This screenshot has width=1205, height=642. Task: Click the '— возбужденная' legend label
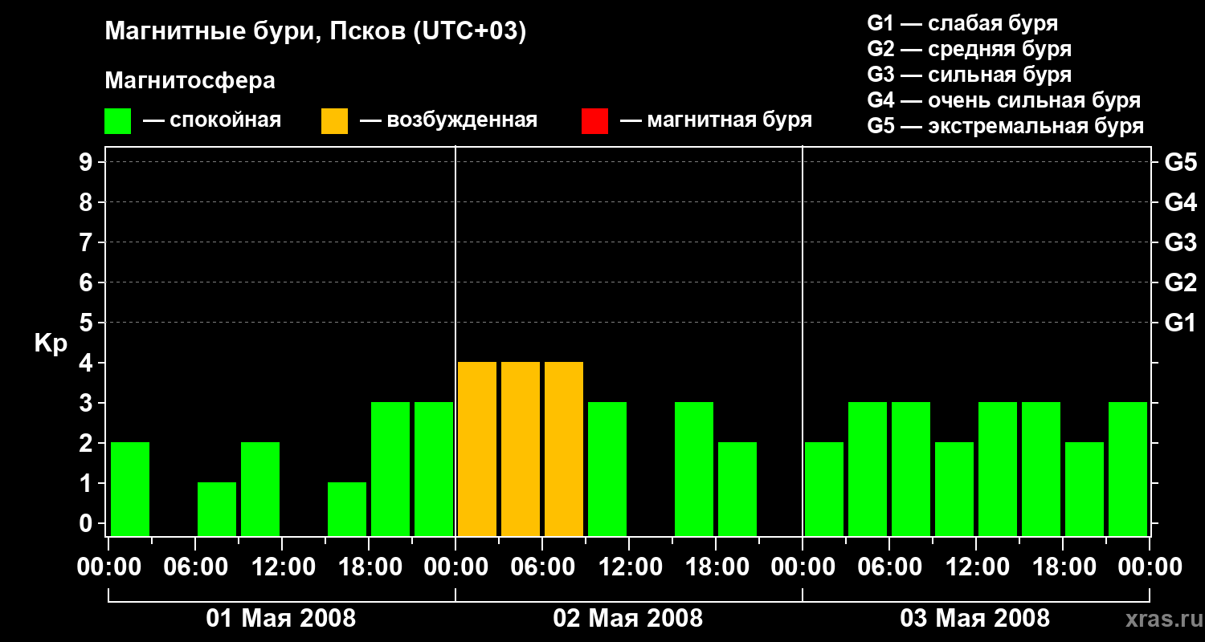[x=448, y=120]
